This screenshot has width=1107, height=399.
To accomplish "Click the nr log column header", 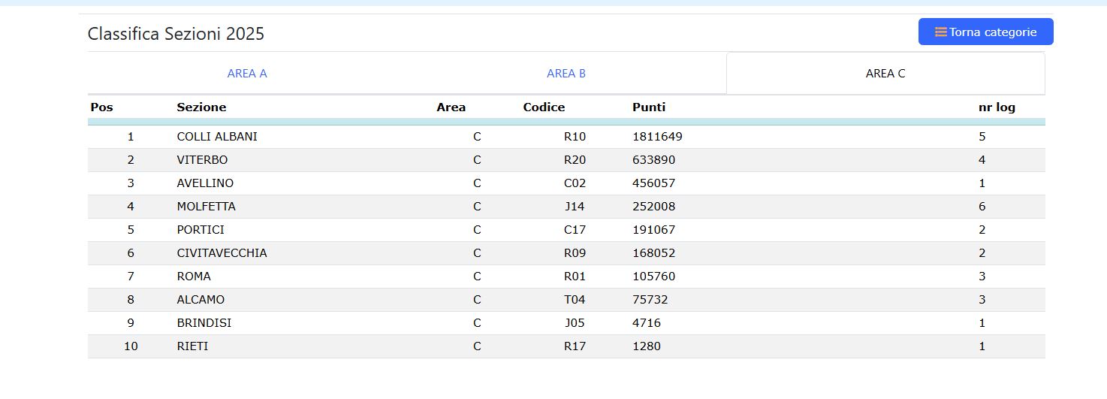I will point(997,107).
